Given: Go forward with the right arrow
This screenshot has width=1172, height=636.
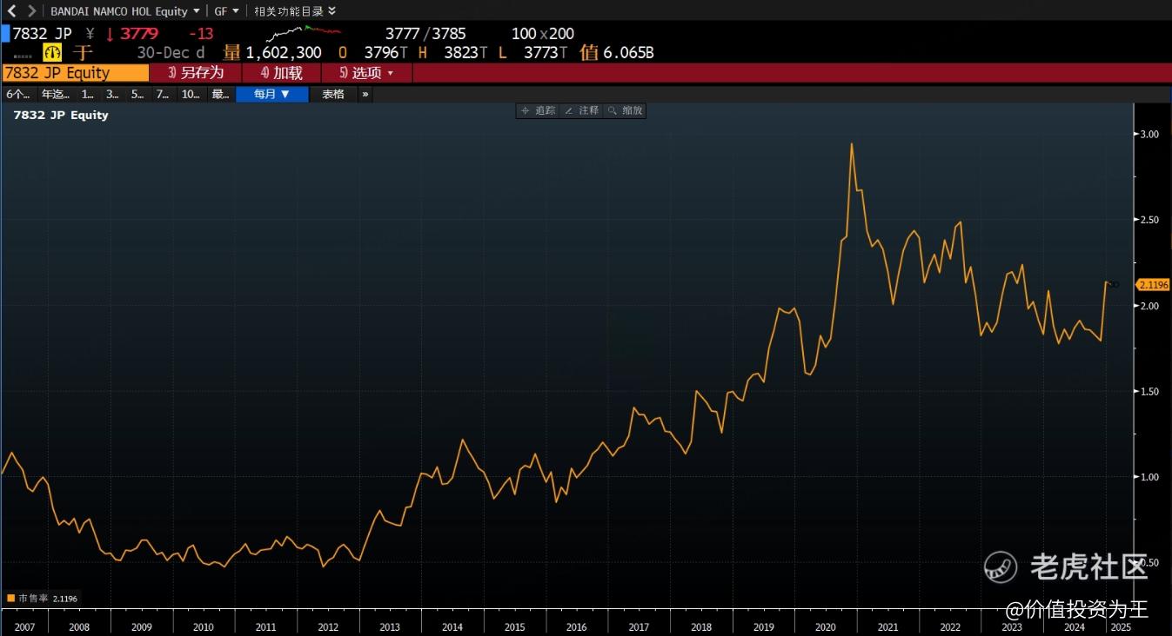Looking at the screenshot, I should coord(32,11).
